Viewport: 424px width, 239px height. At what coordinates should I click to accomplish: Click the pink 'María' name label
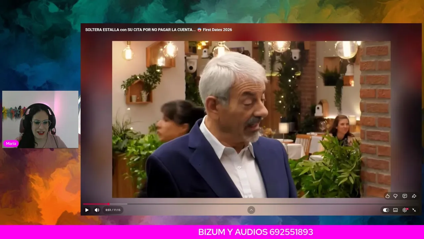(11, 144)
